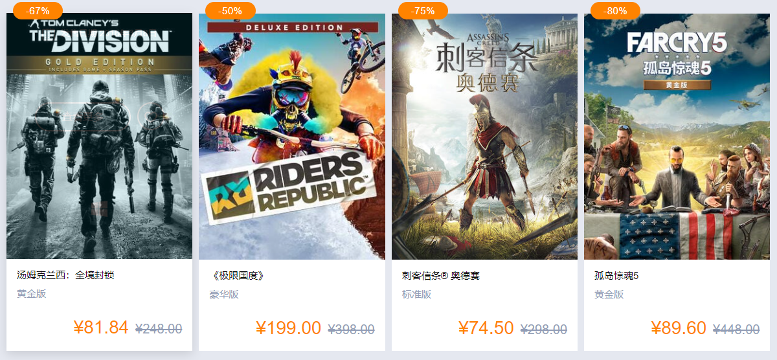
Task: Open the 汤姆克兰西:全境封锁 title link
Action: pyautogui.click(x=65, y=275)
